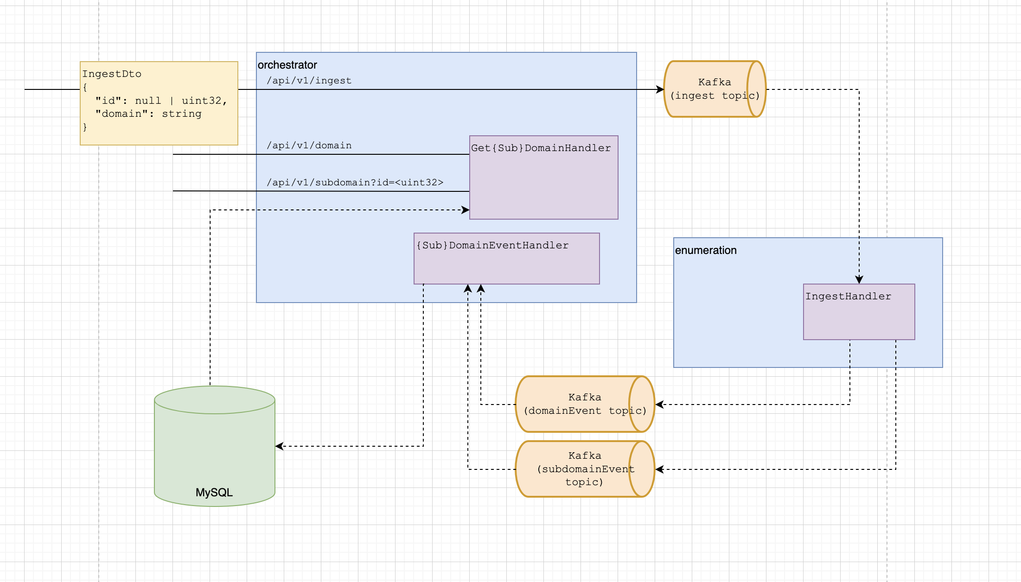Click the "domain": string line in IngestDto

148,114
